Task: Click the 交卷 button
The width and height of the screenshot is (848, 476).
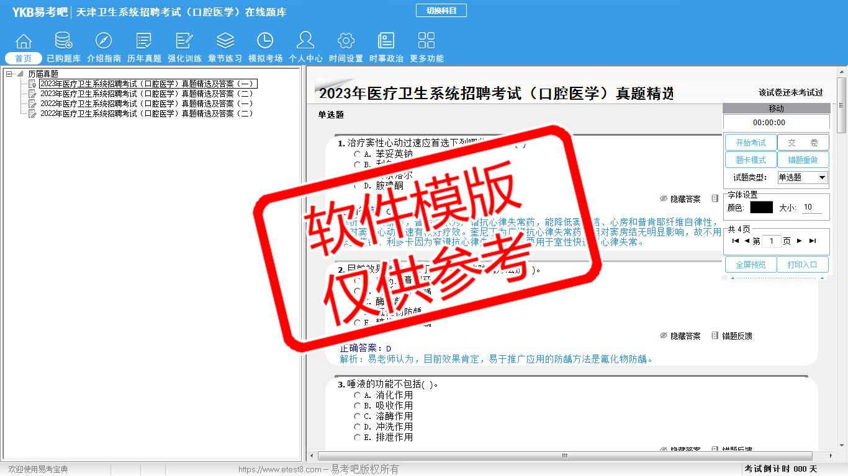Action: [x=803, y=143]
